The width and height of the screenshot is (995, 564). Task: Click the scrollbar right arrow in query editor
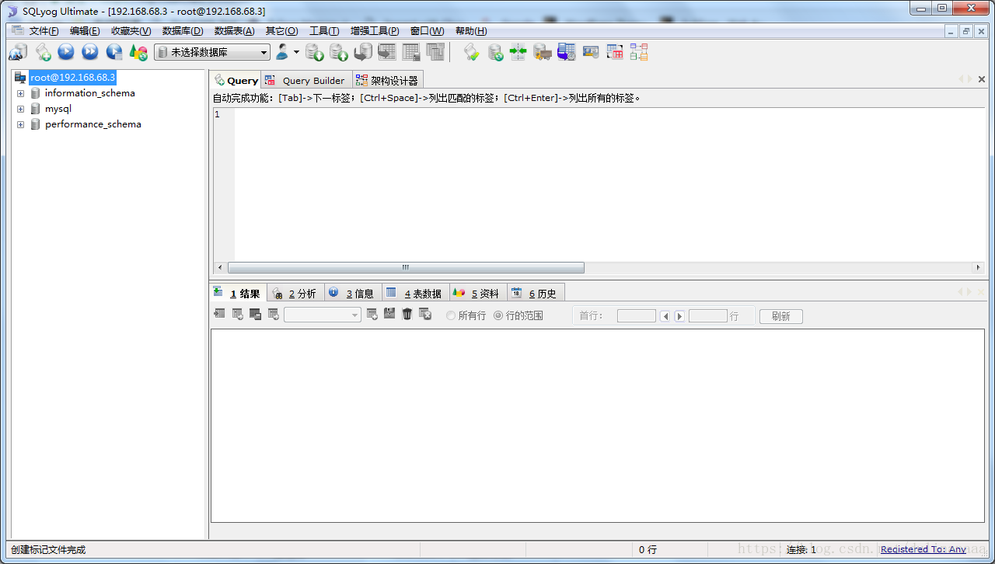point(979,267)
